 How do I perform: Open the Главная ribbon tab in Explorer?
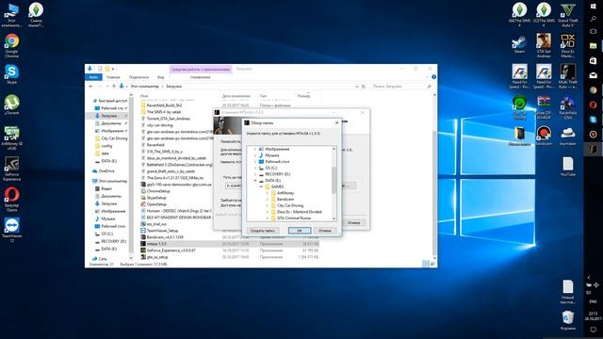click(113, 77)
